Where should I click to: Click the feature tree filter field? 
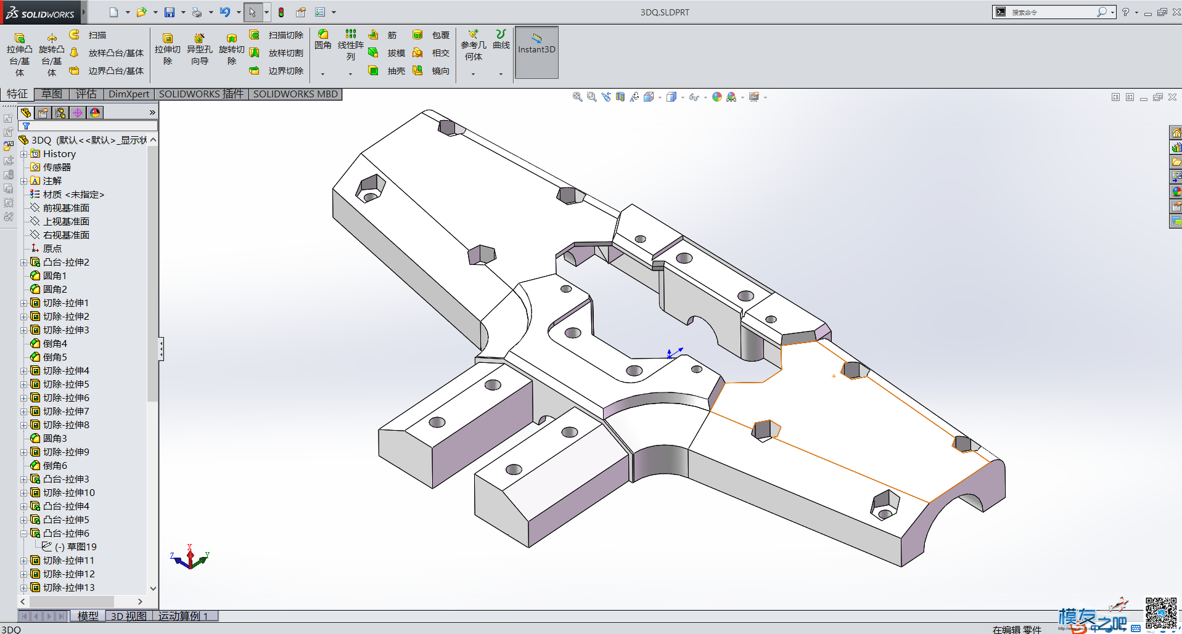click(88, 126)
